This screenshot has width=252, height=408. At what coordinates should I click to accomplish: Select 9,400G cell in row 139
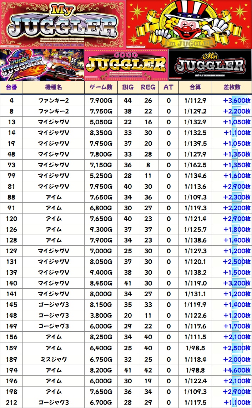tap(101, 273)
